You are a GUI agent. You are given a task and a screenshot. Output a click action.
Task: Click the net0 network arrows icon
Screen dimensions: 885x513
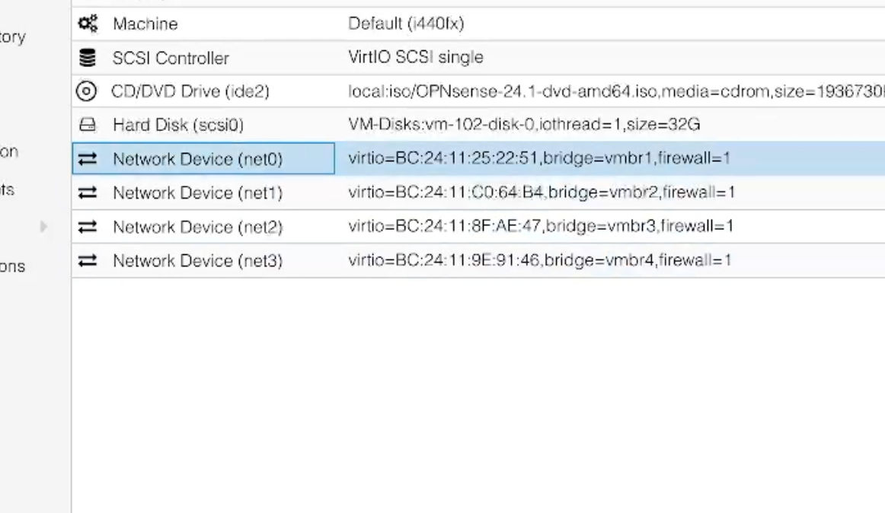click(87, 159)
